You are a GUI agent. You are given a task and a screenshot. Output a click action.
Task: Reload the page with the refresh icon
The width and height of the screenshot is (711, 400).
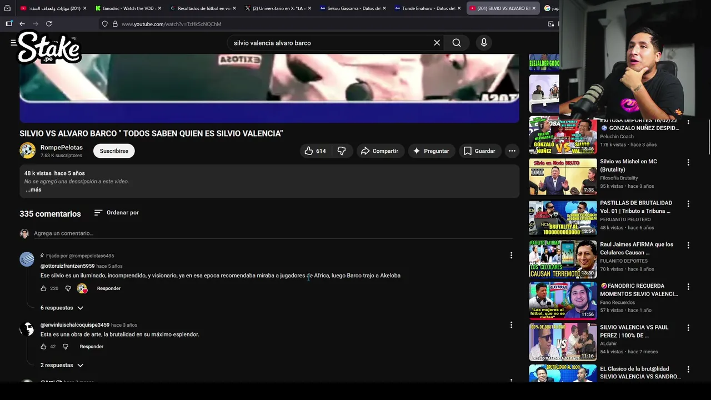click(x=49, y=24)
